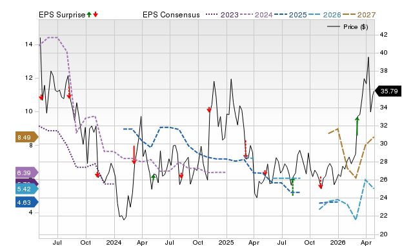Select the 2025 dark blue consensus legend entry

[x=290, y=15]
